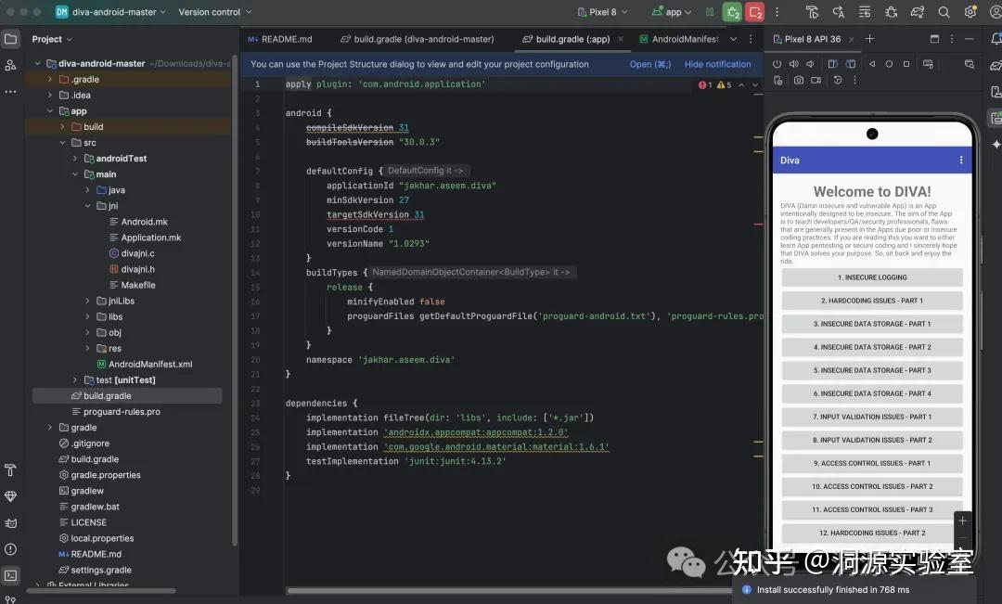This screenshot has width=1002, height=604.
Task: Click the Search Everywhere magnifier icon
Action: click(x=944, y=12)
